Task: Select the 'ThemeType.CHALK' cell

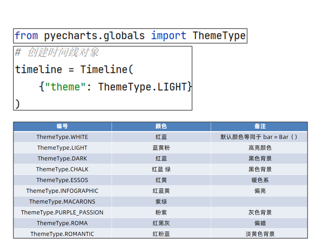Action: pyautogui.click(x=62, y=169)
